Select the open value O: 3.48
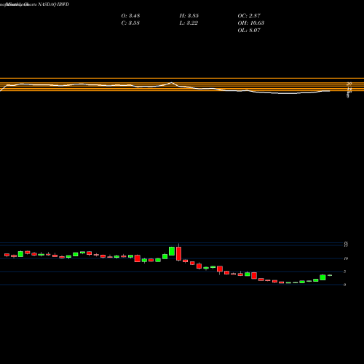The image size is (364, 364). pos(130,16)
